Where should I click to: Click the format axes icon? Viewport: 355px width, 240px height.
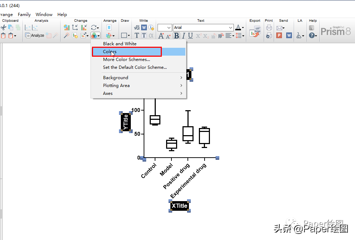pyautogui.click(x=75, y=27)
